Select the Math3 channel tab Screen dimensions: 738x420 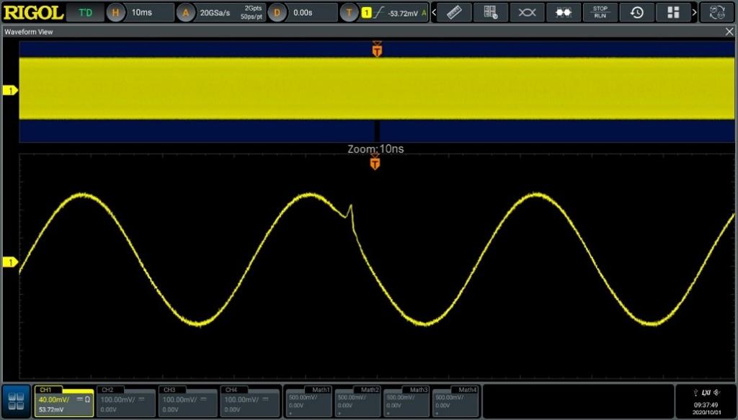407,401
